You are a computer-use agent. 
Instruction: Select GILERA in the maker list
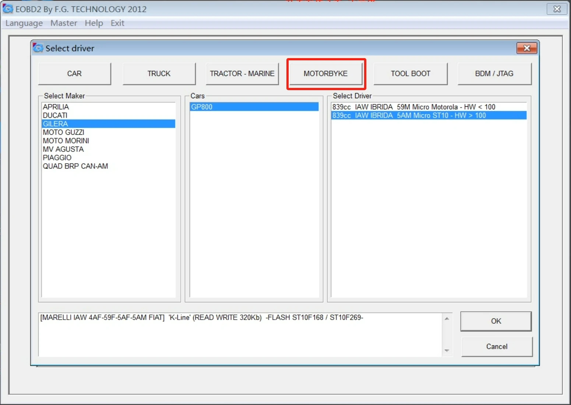pyautogui.click(x=108, y=124)
